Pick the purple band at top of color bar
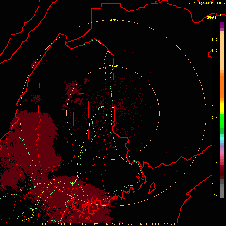226x226 pixels. click(222, 25)
